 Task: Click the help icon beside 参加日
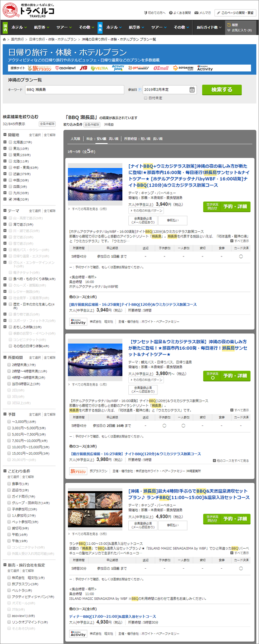[x=140, y=90]
